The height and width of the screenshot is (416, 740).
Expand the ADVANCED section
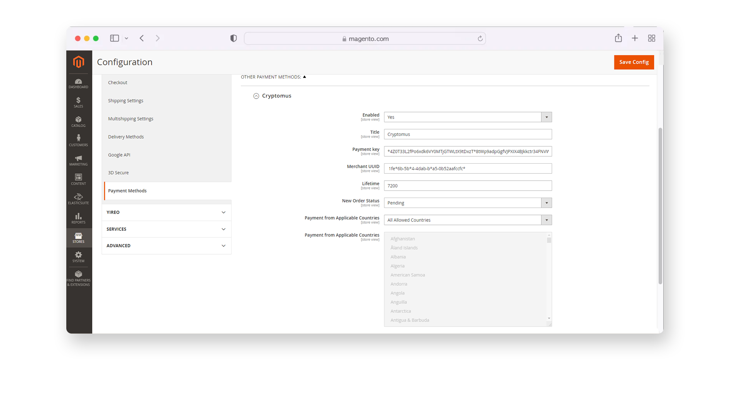pyautogui.click(x=166, y=246)
